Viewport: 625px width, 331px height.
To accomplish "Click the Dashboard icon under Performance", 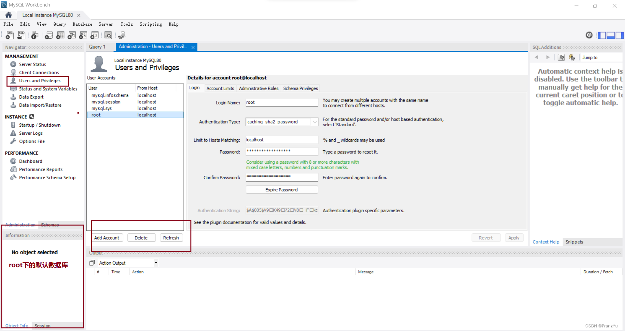I will point(13,161).
